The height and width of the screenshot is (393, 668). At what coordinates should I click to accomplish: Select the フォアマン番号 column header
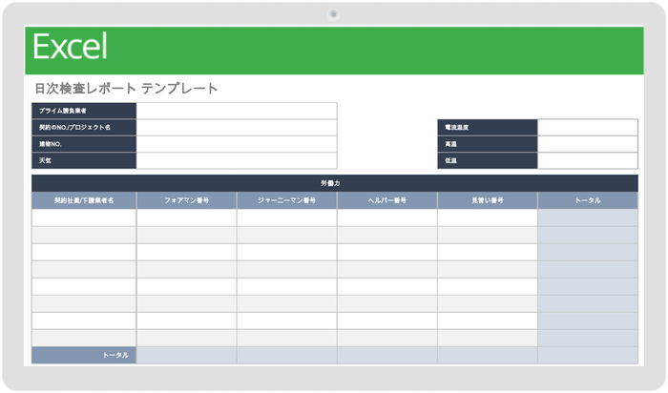187,200
